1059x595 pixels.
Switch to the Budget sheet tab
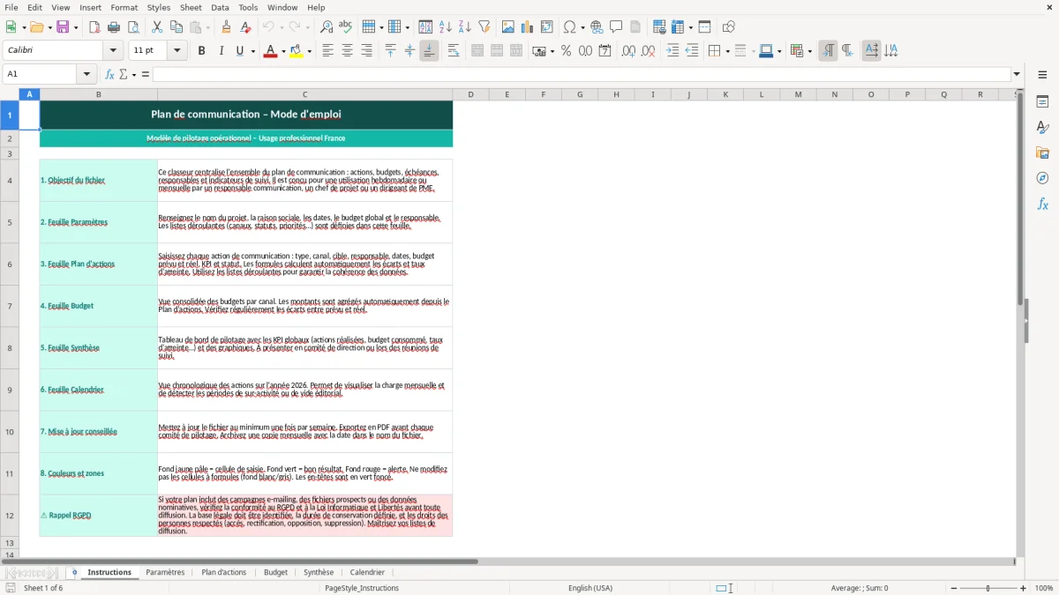point(275,572)
